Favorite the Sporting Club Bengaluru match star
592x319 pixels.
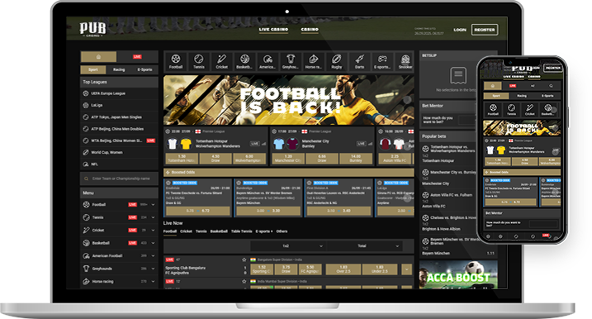[244, 259]
